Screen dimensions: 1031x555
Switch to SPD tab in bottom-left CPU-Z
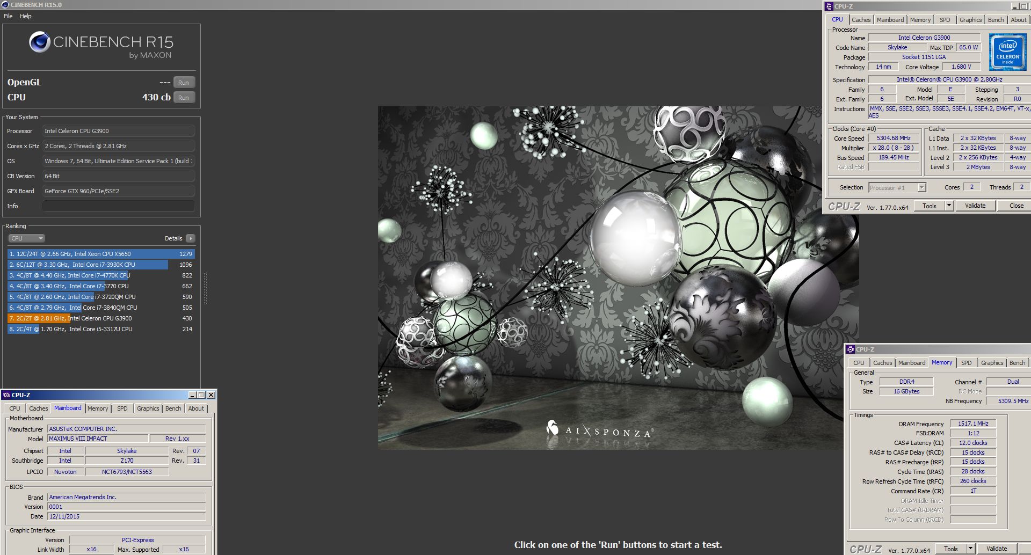point(122,408)
